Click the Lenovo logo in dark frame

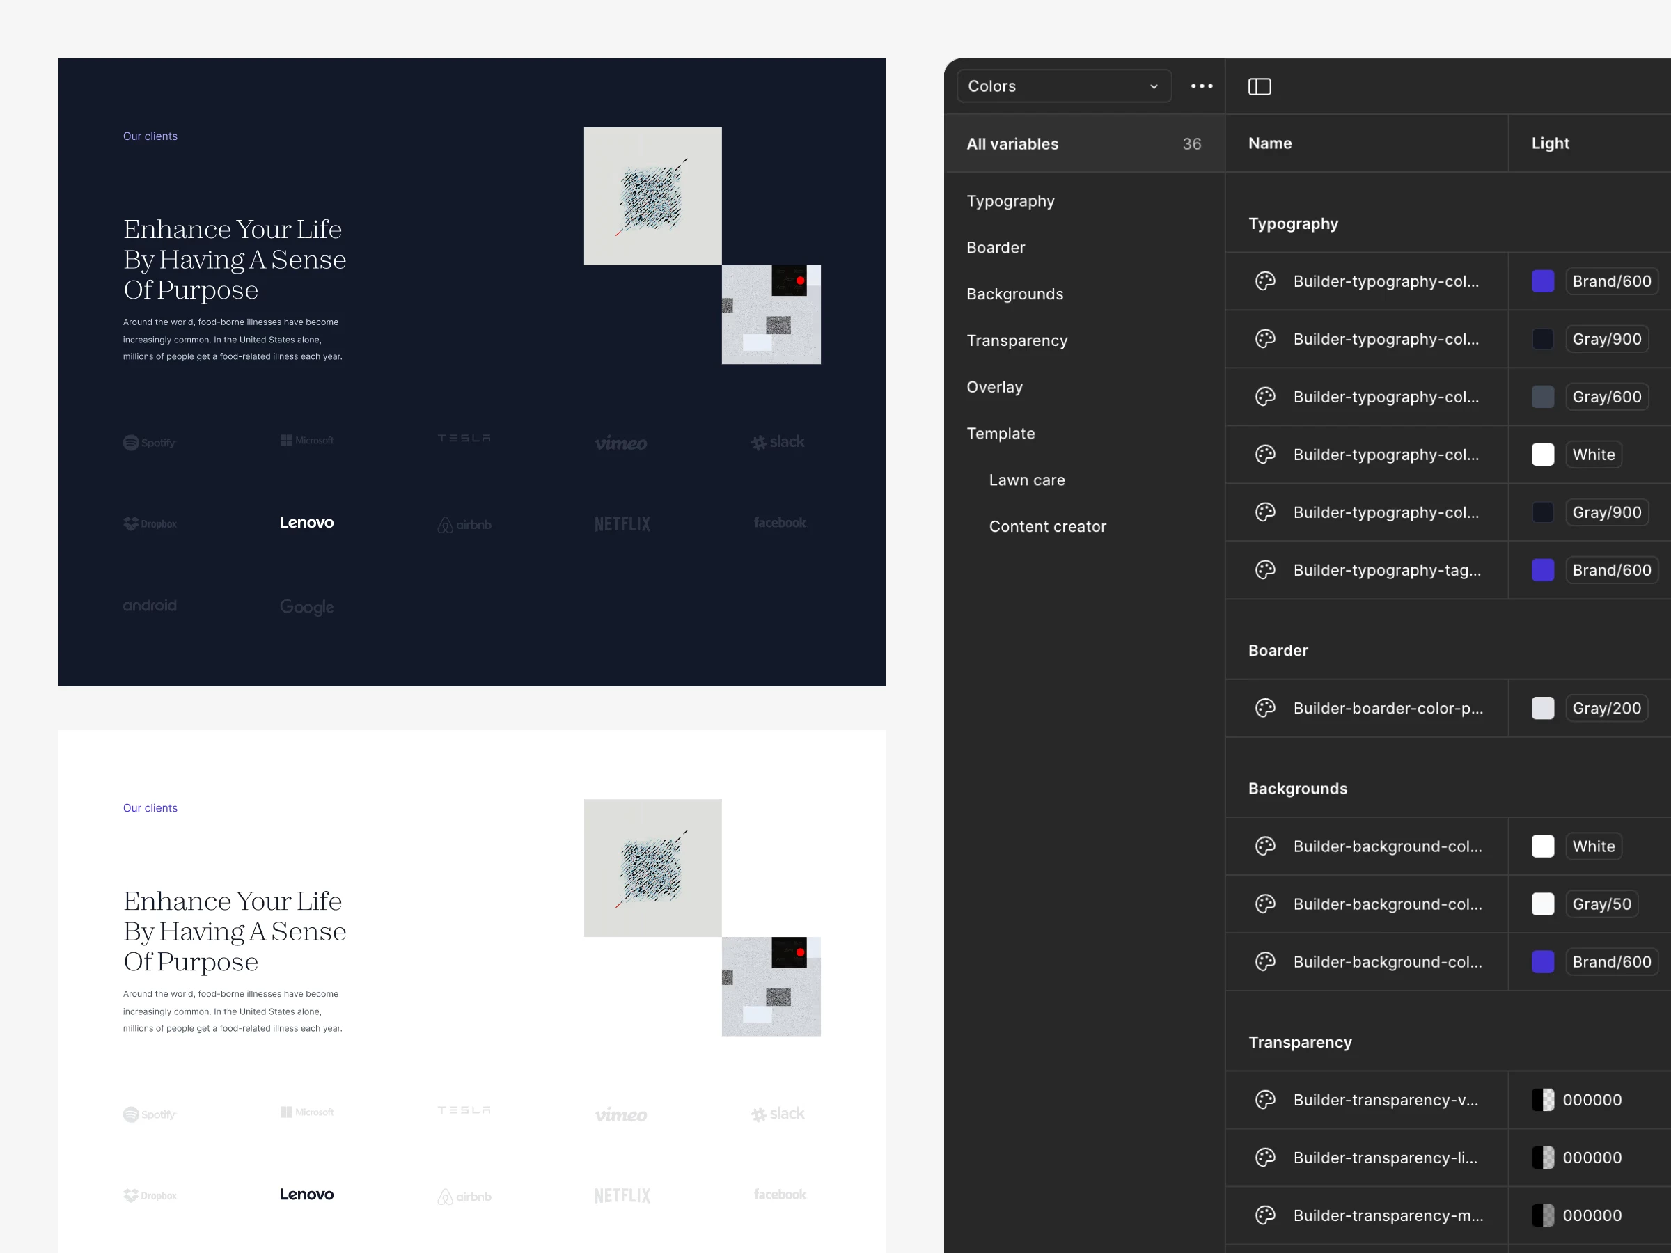(306, 523)
